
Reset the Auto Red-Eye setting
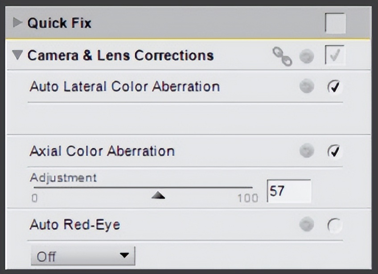click(307, 225)
